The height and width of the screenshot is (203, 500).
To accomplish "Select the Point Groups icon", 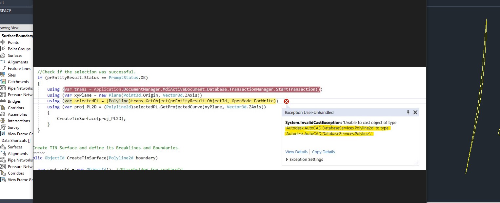I will 3,49.
